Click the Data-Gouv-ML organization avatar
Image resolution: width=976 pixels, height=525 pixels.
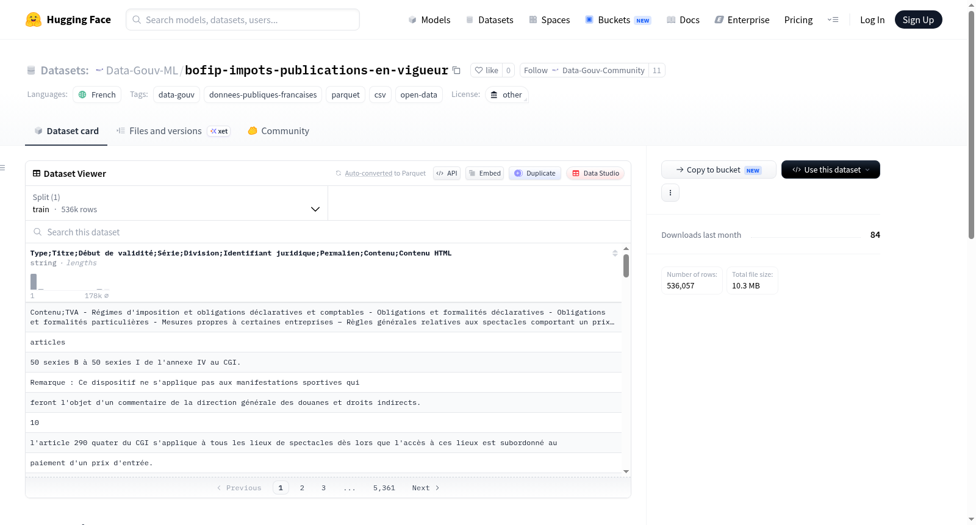99,70
